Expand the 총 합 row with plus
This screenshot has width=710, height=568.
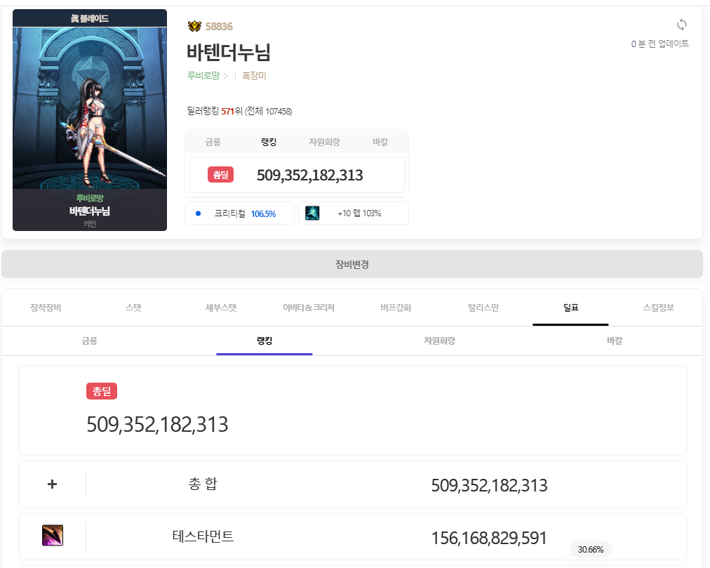(x=52, y=484)
